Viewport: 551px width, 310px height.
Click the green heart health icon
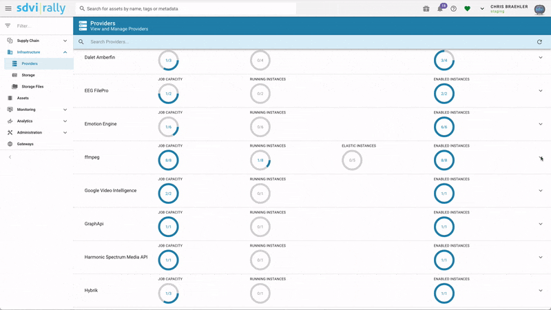coord(467,9)
